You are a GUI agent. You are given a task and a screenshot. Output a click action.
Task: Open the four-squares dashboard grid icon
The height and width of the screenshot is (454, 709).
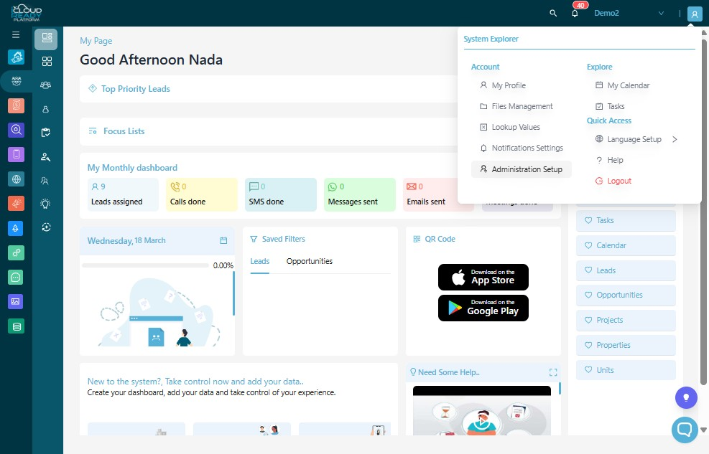(x=47, y=62)
